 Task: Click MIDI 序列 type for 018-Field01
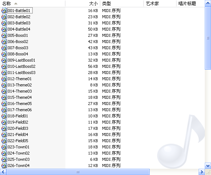click(111, 116)
